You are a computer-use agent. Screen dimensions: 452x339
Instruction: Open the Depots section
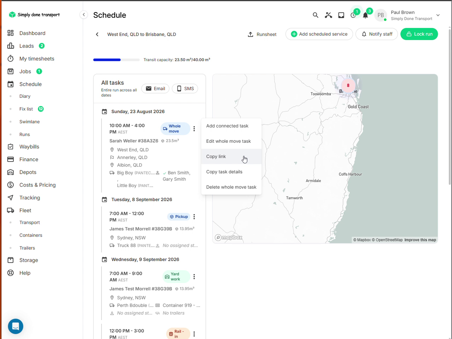[28, 172]
